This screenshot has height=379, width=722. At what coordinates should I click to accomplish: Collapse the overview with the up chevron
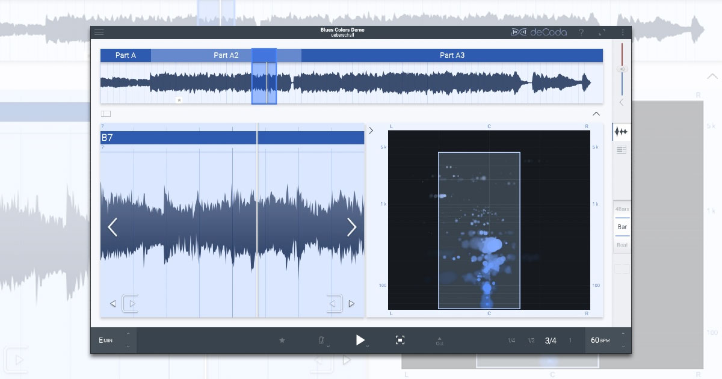pos(596,114)
